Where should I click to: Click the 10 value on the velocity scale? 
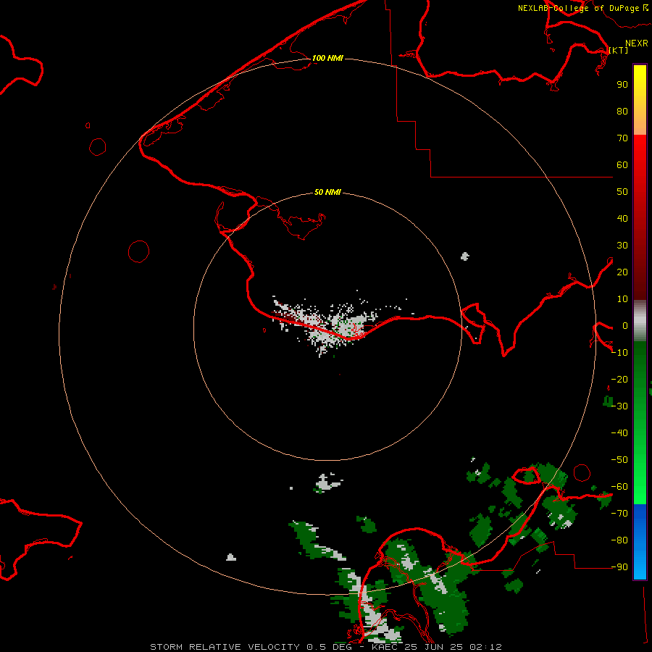[x=622, y=299]
